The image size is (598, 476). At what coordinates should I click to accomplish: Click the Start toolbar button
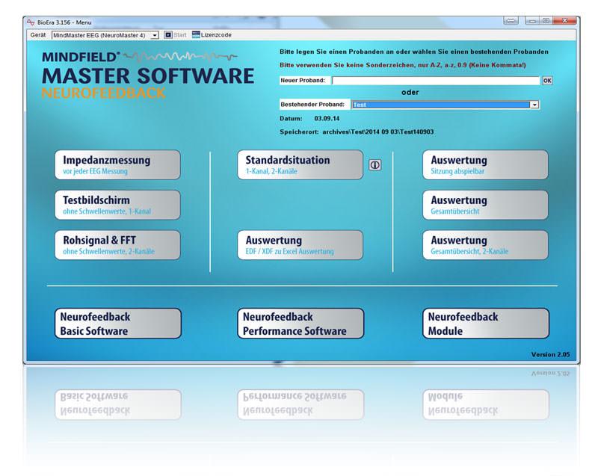coord(176,34)
